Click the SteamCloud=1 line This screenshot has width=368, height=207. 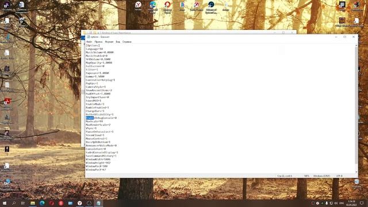(95, 135)
